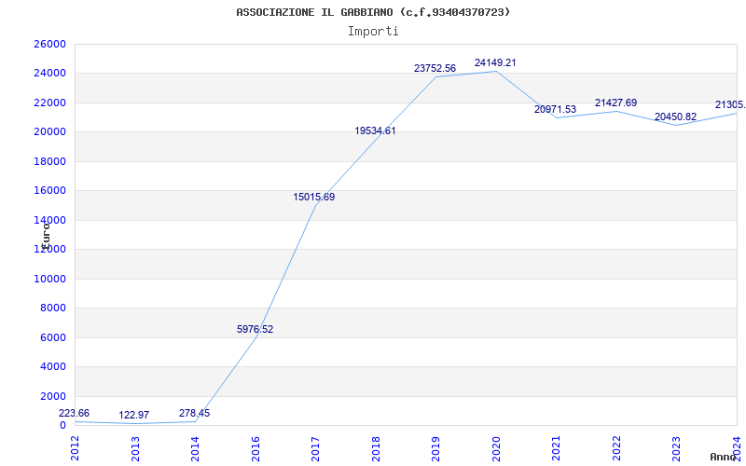Select the data label 24149.21
This screenshot has width=746, height=466.
[x=495, y=62]
